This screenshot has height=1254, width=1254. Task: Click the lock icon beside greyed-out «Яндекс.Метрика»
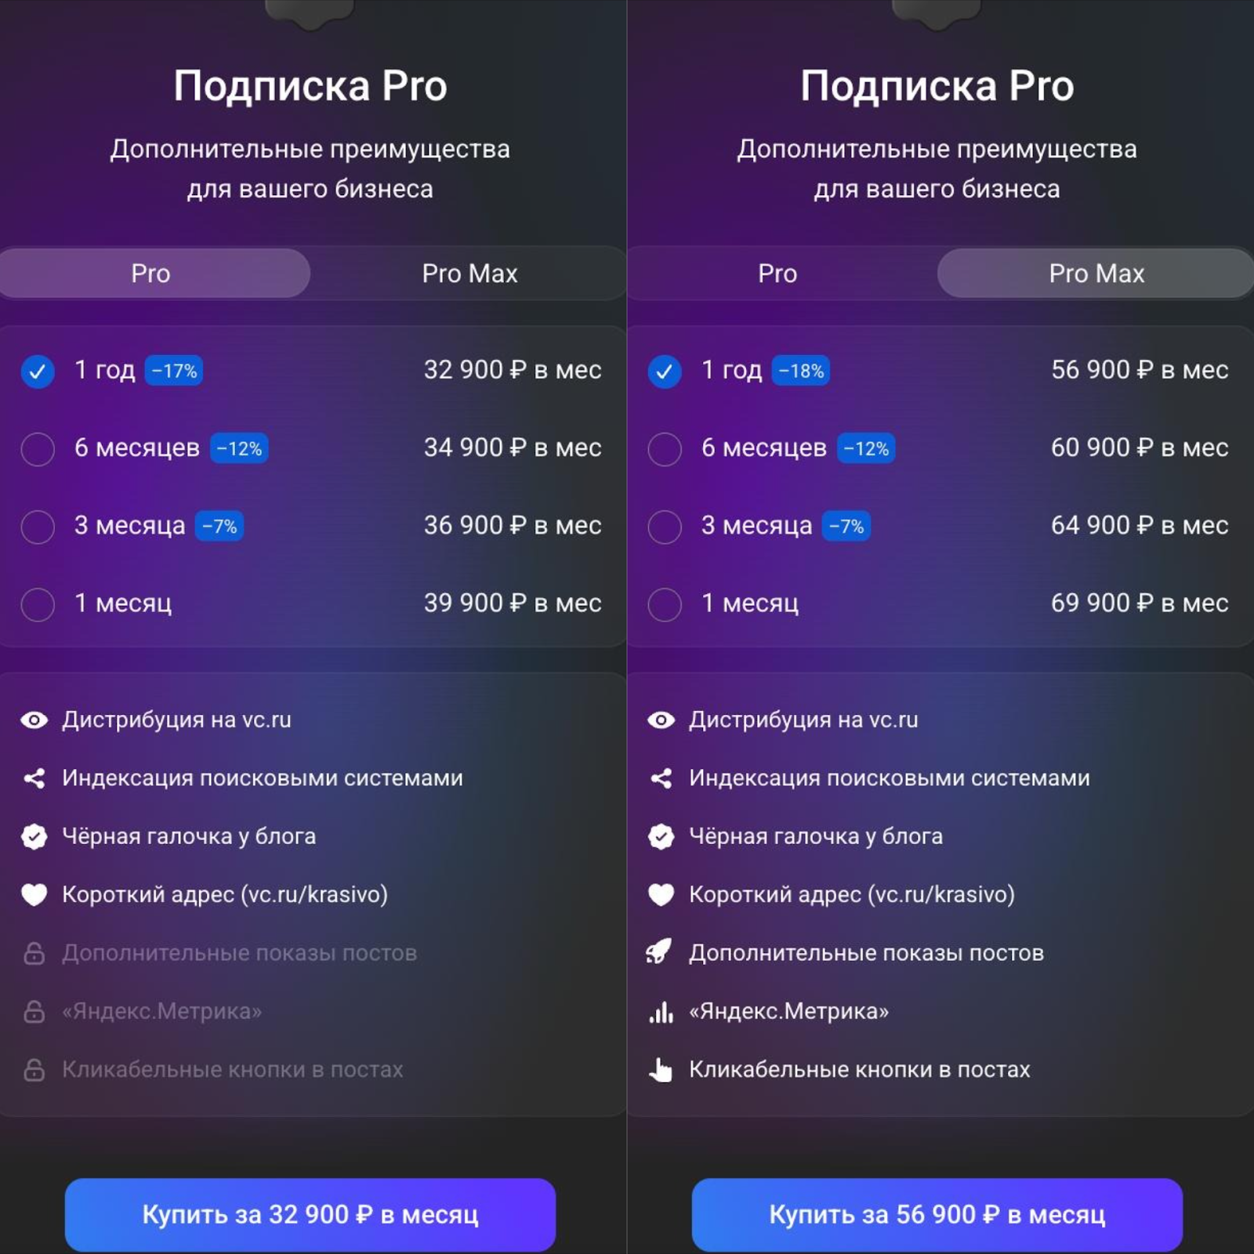34,1012
